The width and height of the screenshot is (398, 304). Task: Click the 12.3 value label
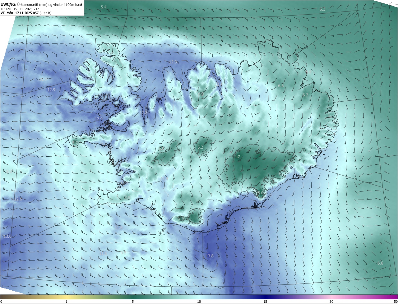[173, 62]
